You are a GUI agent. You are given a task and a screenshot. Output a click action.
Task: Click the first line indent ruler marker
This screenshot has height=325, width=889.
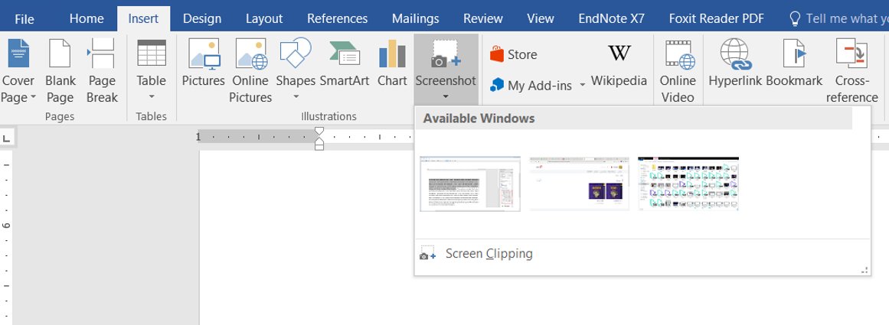(x=319, y=132)
